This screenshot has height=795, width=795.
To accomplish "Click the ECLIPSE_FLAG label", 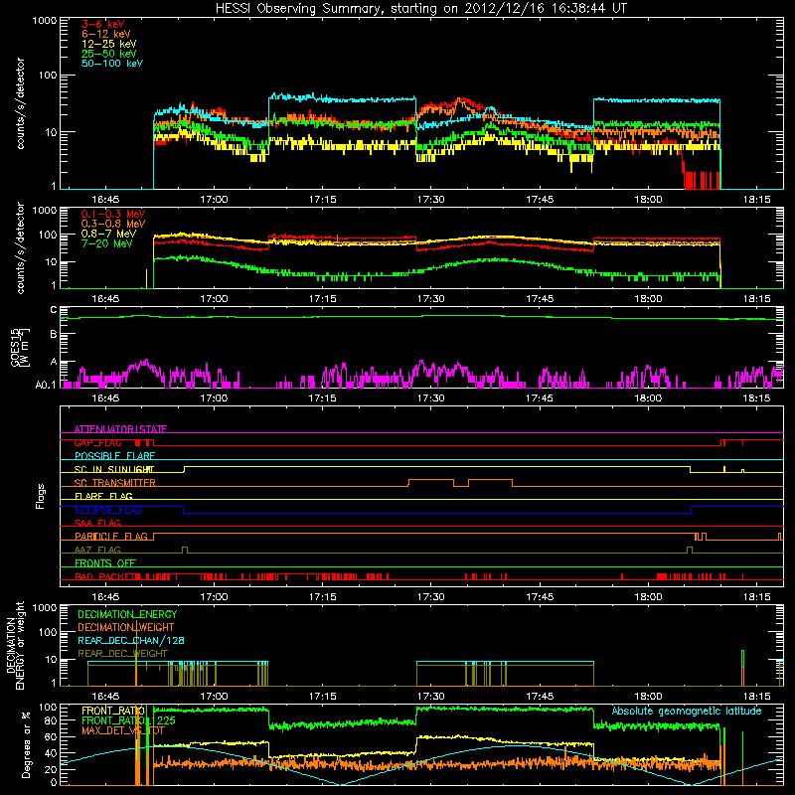I will 108,510.
